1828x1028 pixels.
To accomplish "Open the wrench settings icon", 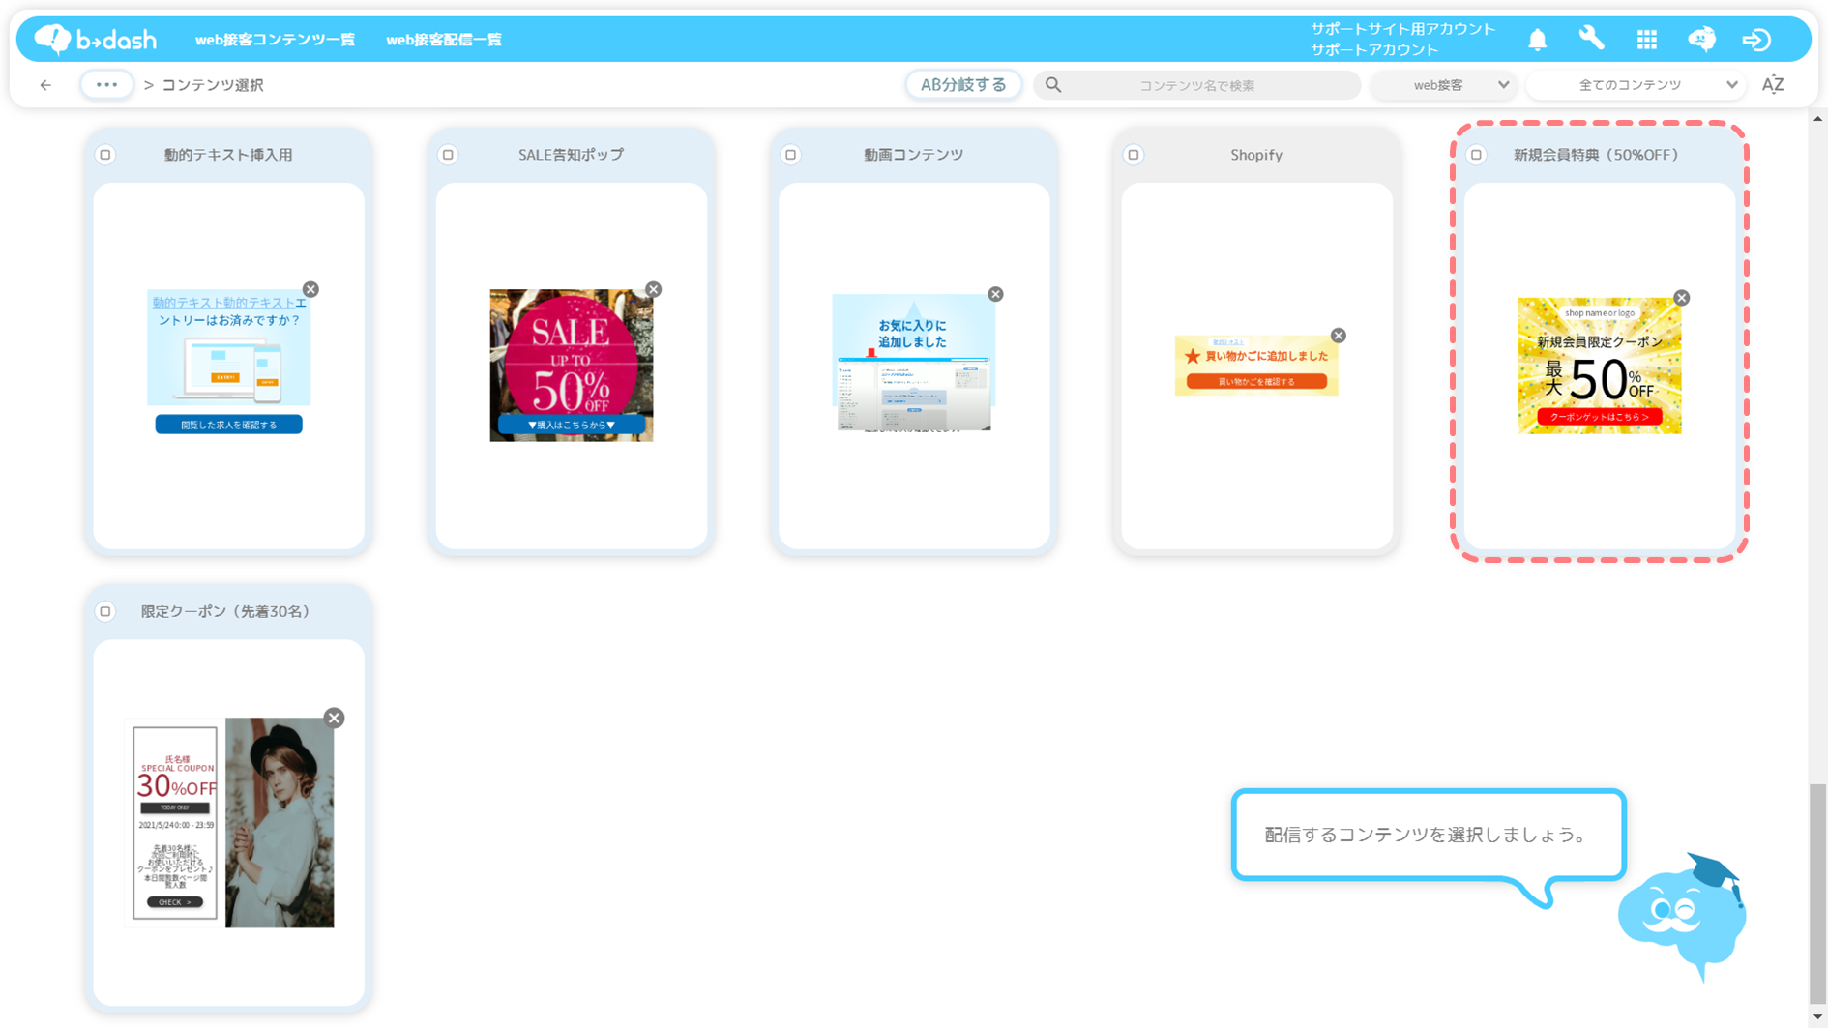I will pos(1591,39).
